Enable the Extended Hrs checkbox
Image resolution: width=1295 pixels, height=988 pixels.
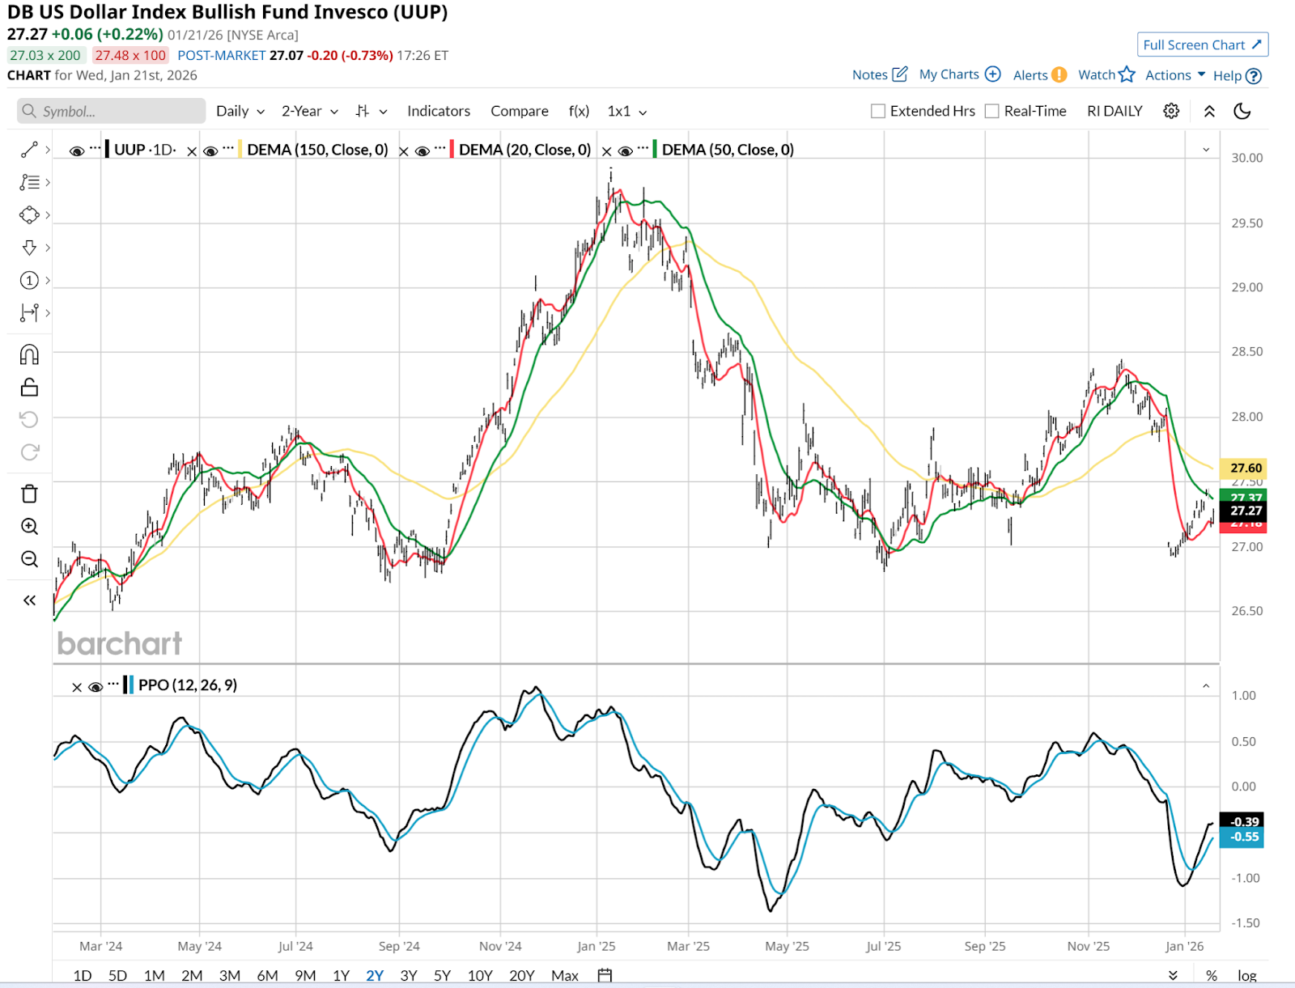pos(878,112)
